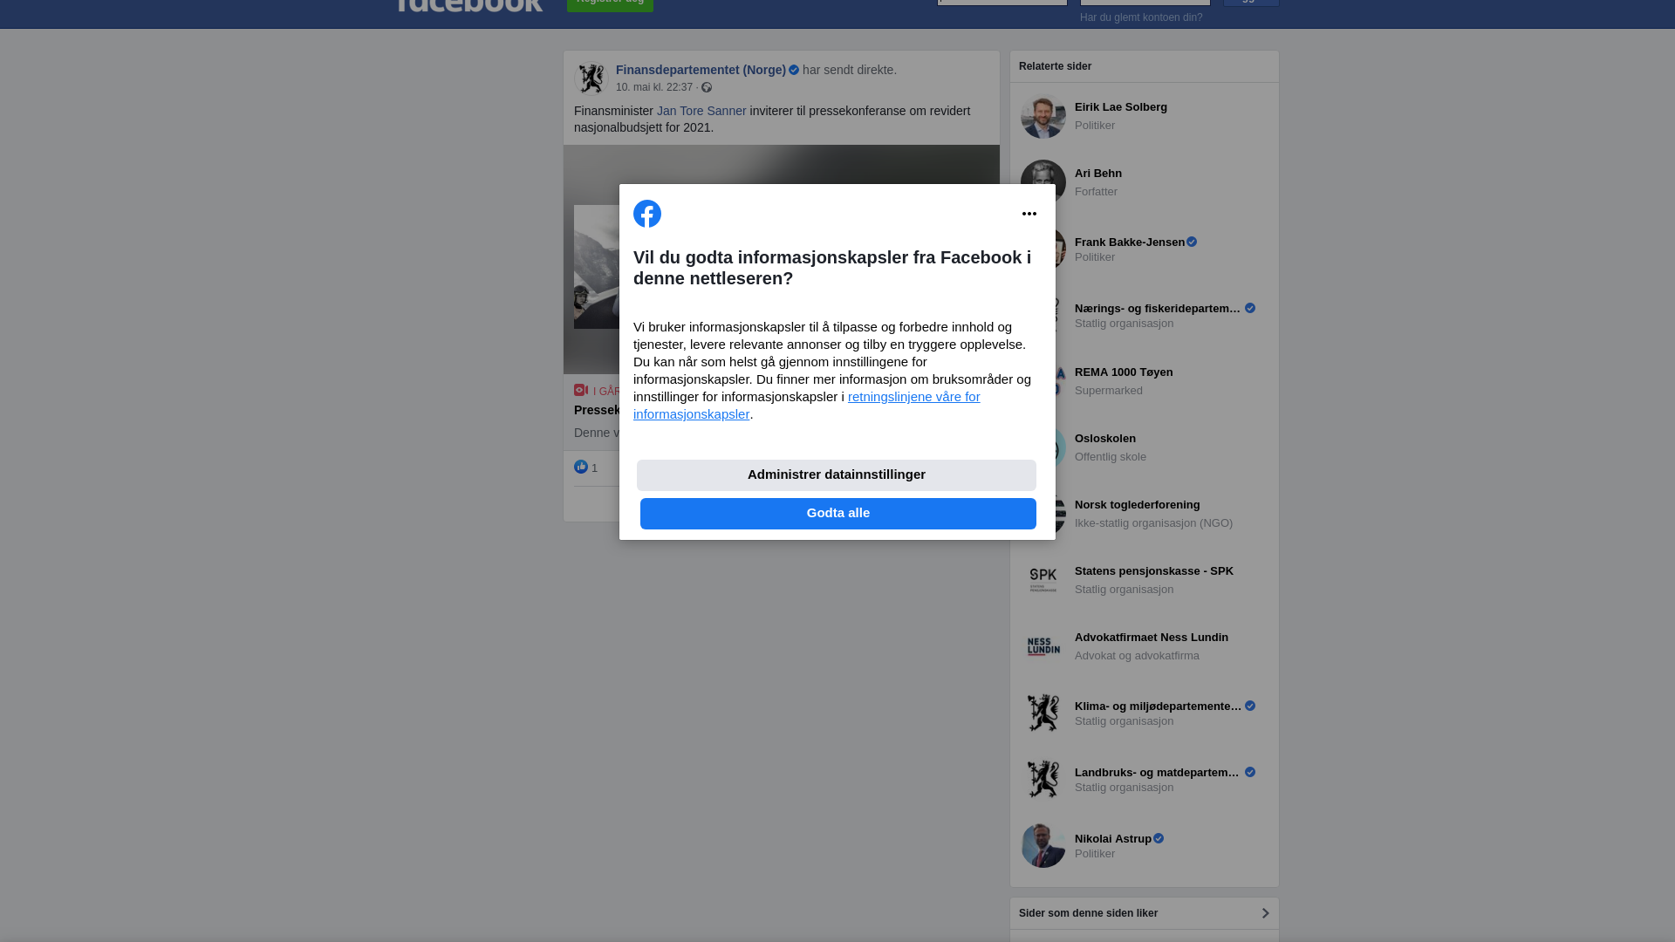The width and height of the screenshot is (1675, 942).
Task: Click verified badge next to Nikolai Astrup
Action: (x=1159, y=838)
